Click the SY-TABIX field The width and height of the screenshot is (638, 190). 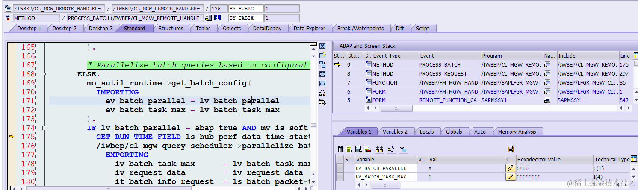point(246,18)
